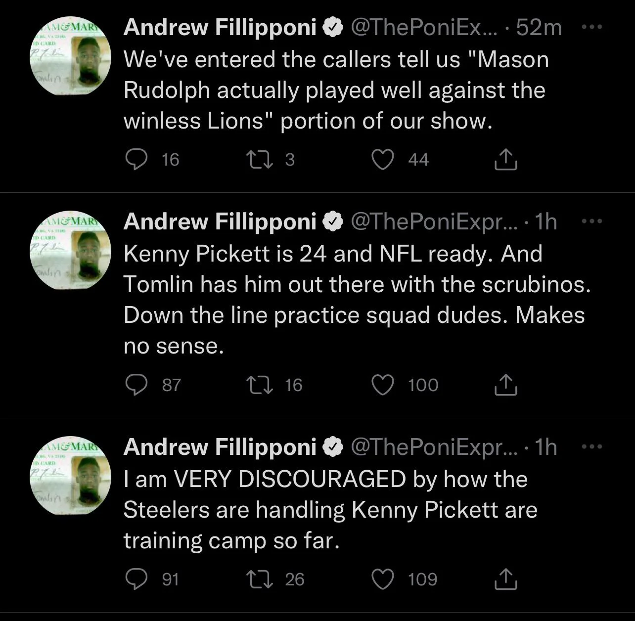Open the share icon on the top tweet
Screen dimensions: 635x621
(505, 159)
